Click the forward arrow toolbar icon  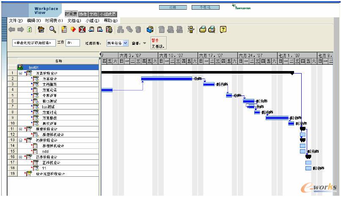tap(20, 30)
